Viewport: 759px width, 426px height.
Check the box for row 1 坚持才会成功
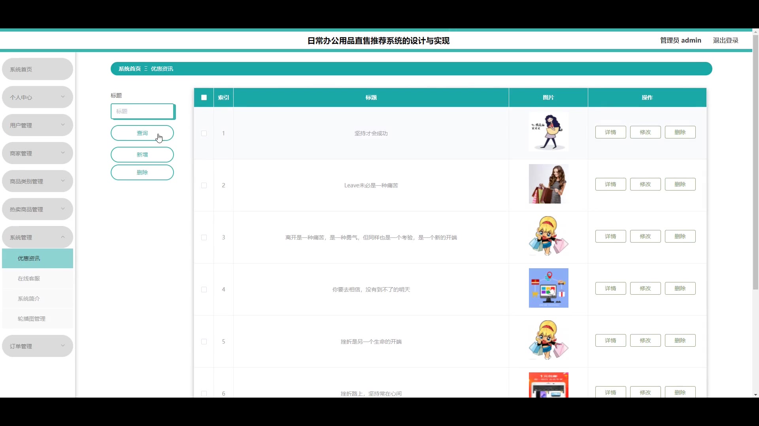coord(204,133)
